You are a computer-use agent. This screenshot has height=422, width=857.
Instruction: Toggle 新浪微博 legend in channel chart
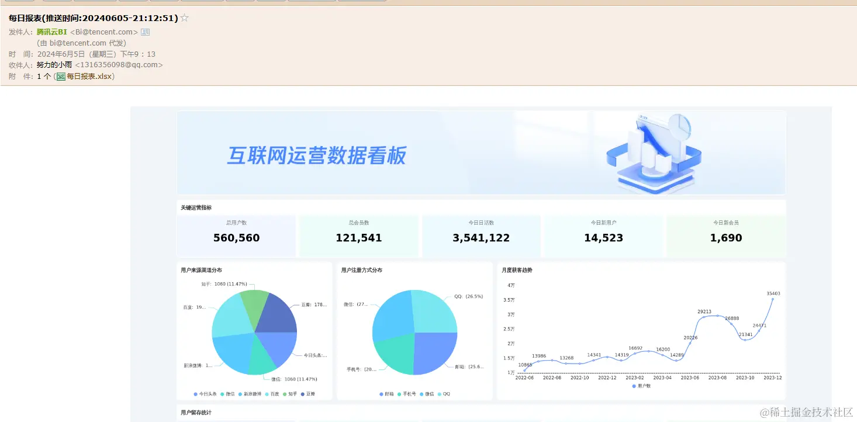click(x=250, y=394)
